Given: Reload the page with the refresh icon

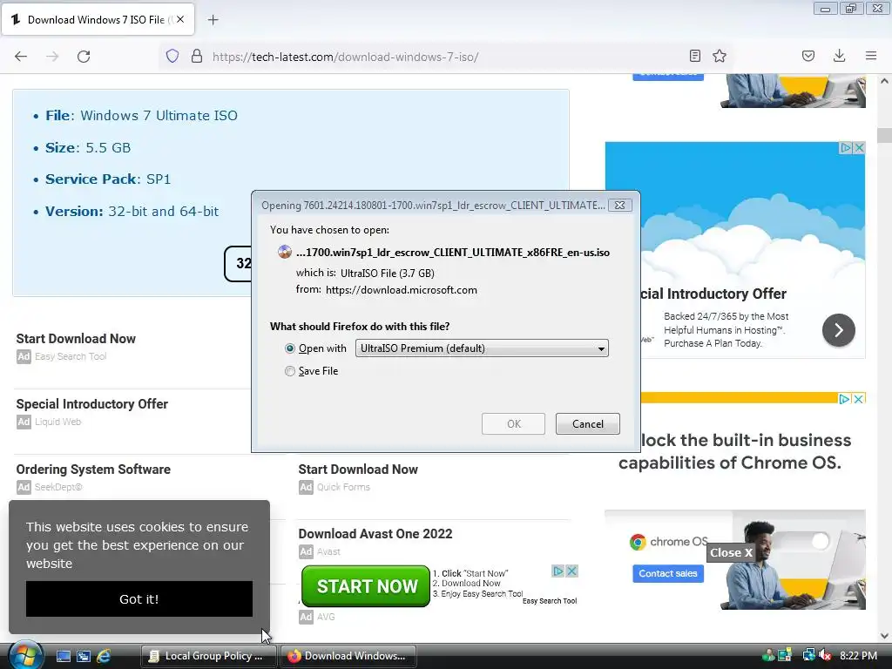Looking at the screenshot, I should tap(84, 57).
